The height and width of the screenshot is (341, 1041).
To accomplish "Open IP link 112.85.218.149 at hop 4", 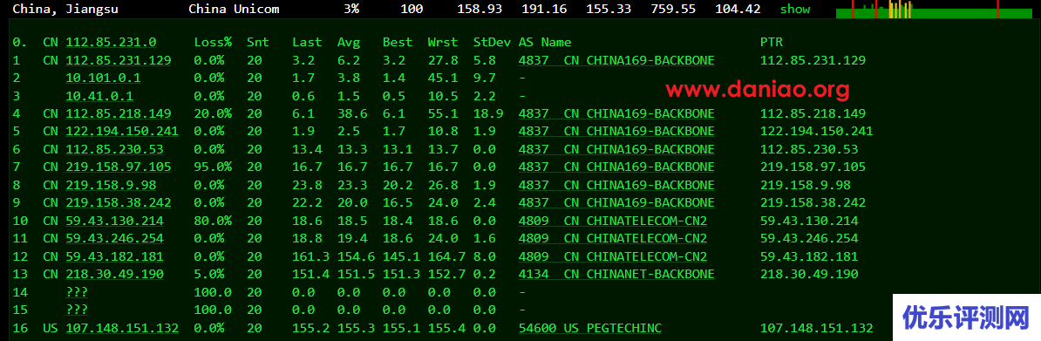I will click(119, 113).
